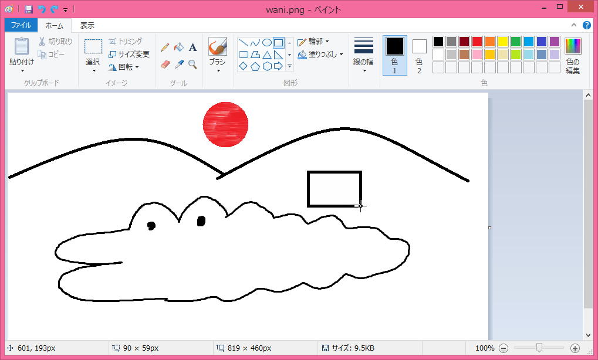Pick the yellow color swatch
This screenshot has height=360, width=598.
coord(503,42)
